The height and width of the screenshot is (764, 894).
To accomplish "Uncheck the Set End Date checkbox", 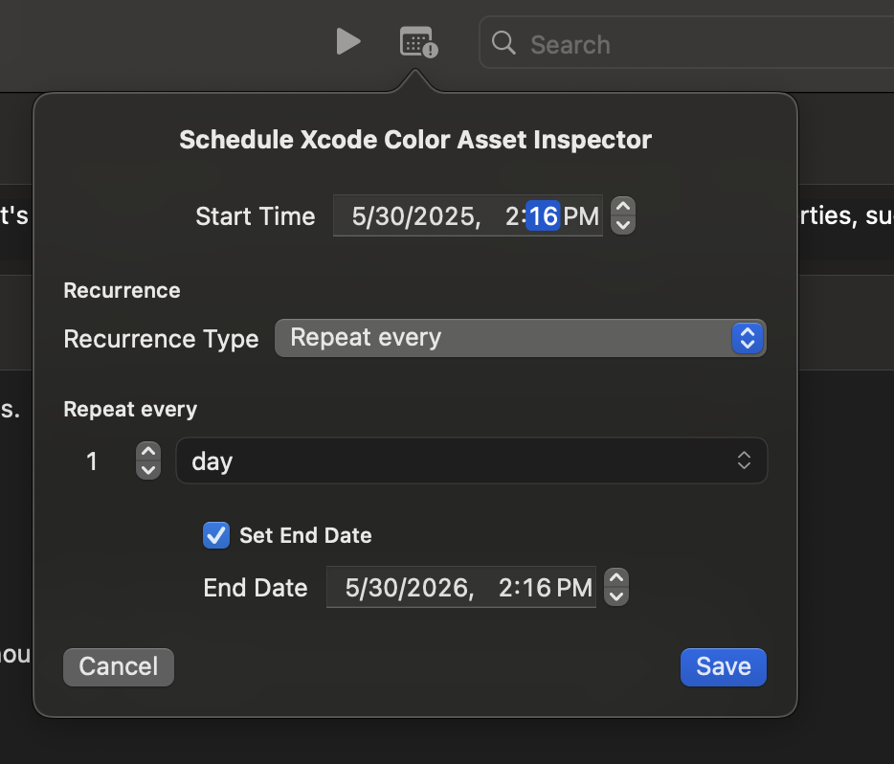I will pos(216,535).
